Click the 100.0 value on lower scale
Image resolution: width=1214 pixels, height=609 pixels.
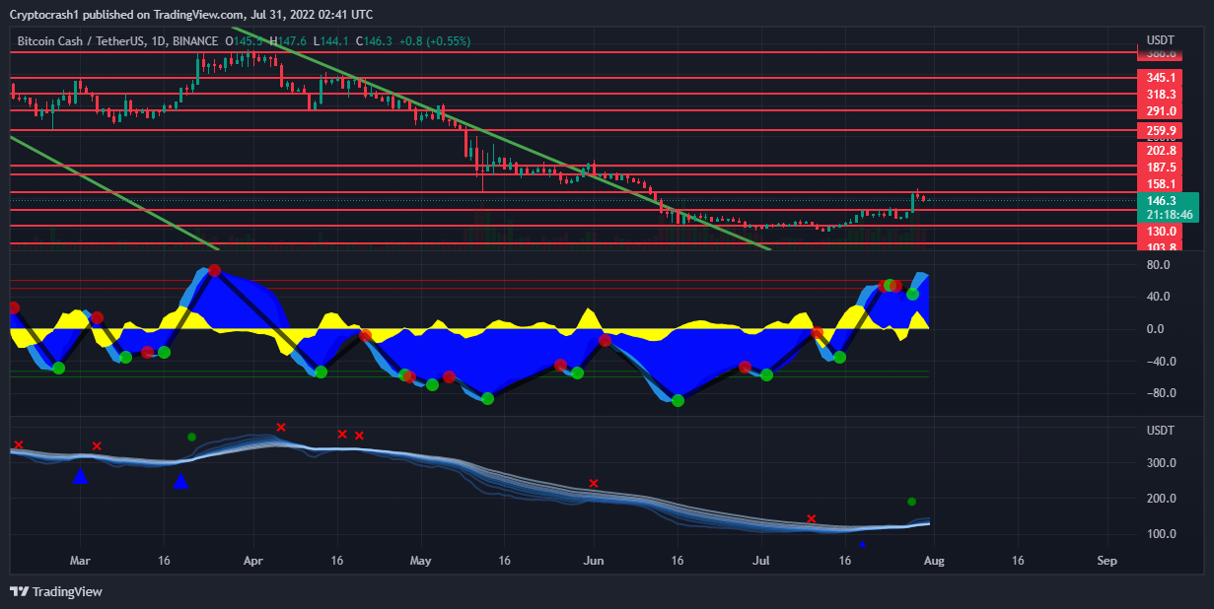(x=1161, y=534)
